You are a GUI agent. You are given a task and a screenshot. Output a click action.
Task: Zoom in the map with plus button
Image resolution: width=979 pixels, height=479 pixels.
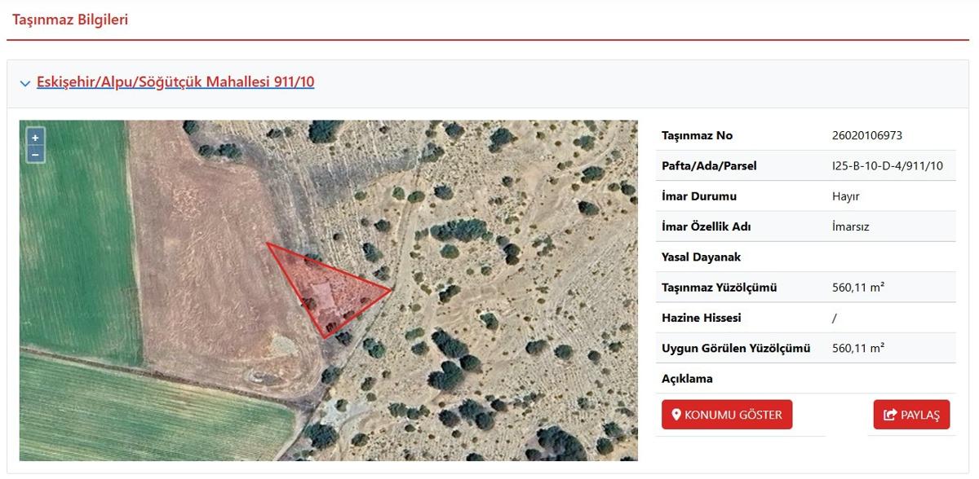[x=35, y=138]
